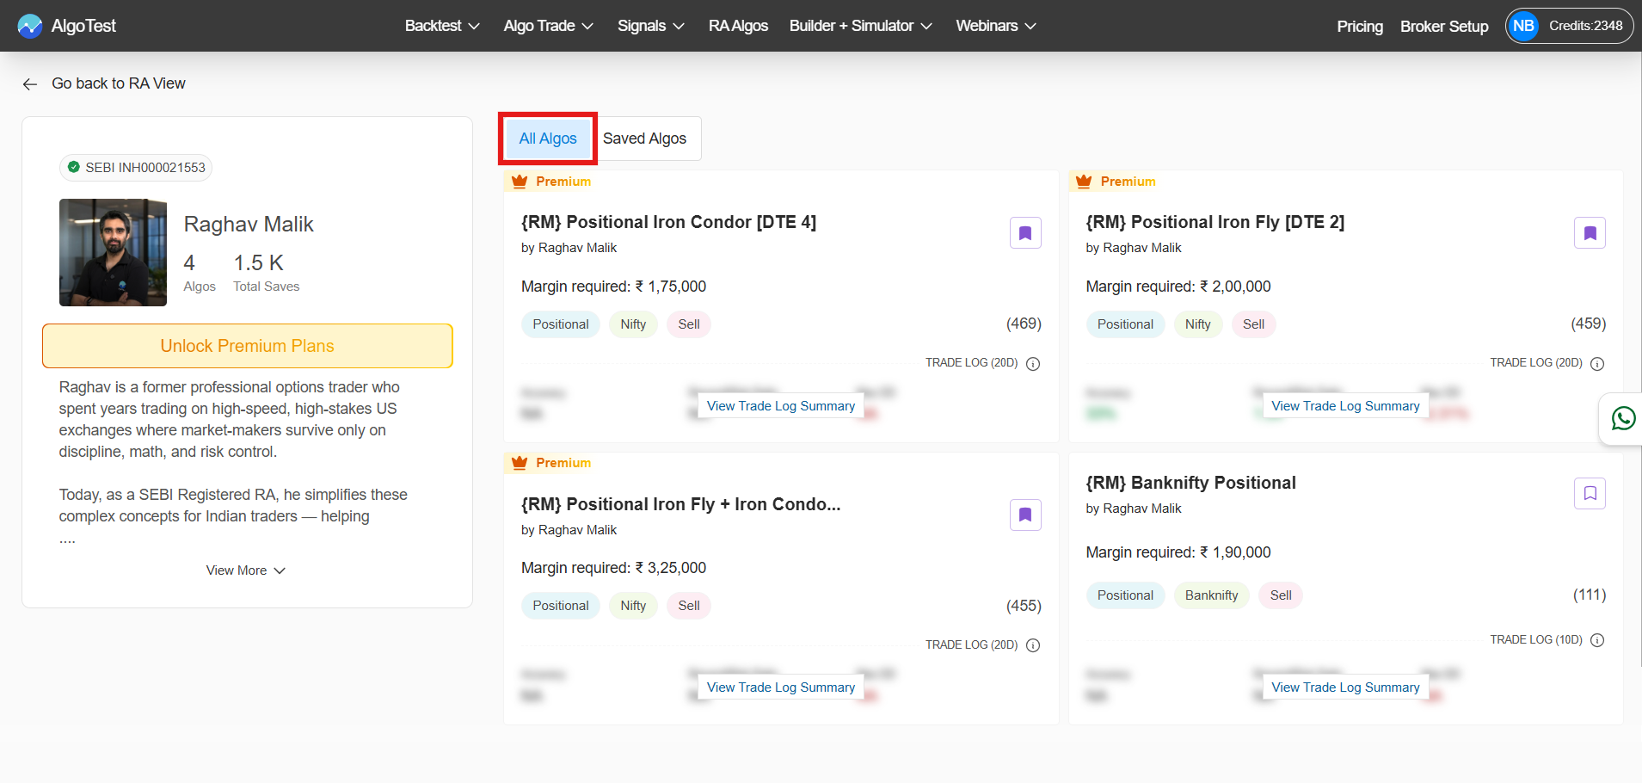This screenshot has height=783, width=1642.
Task: Save the Banknifty Positional algo bookmark
Action: coord(1590,494)
